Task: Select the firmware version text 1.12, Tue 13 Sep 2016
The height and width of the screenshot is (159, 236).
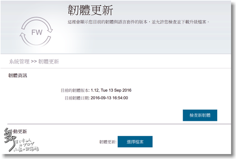Action: tap(111, 90)
